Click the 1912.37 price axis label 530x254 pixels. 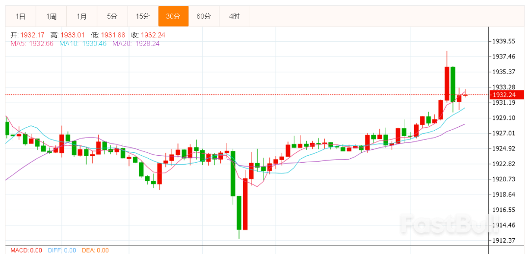[503, 240]
